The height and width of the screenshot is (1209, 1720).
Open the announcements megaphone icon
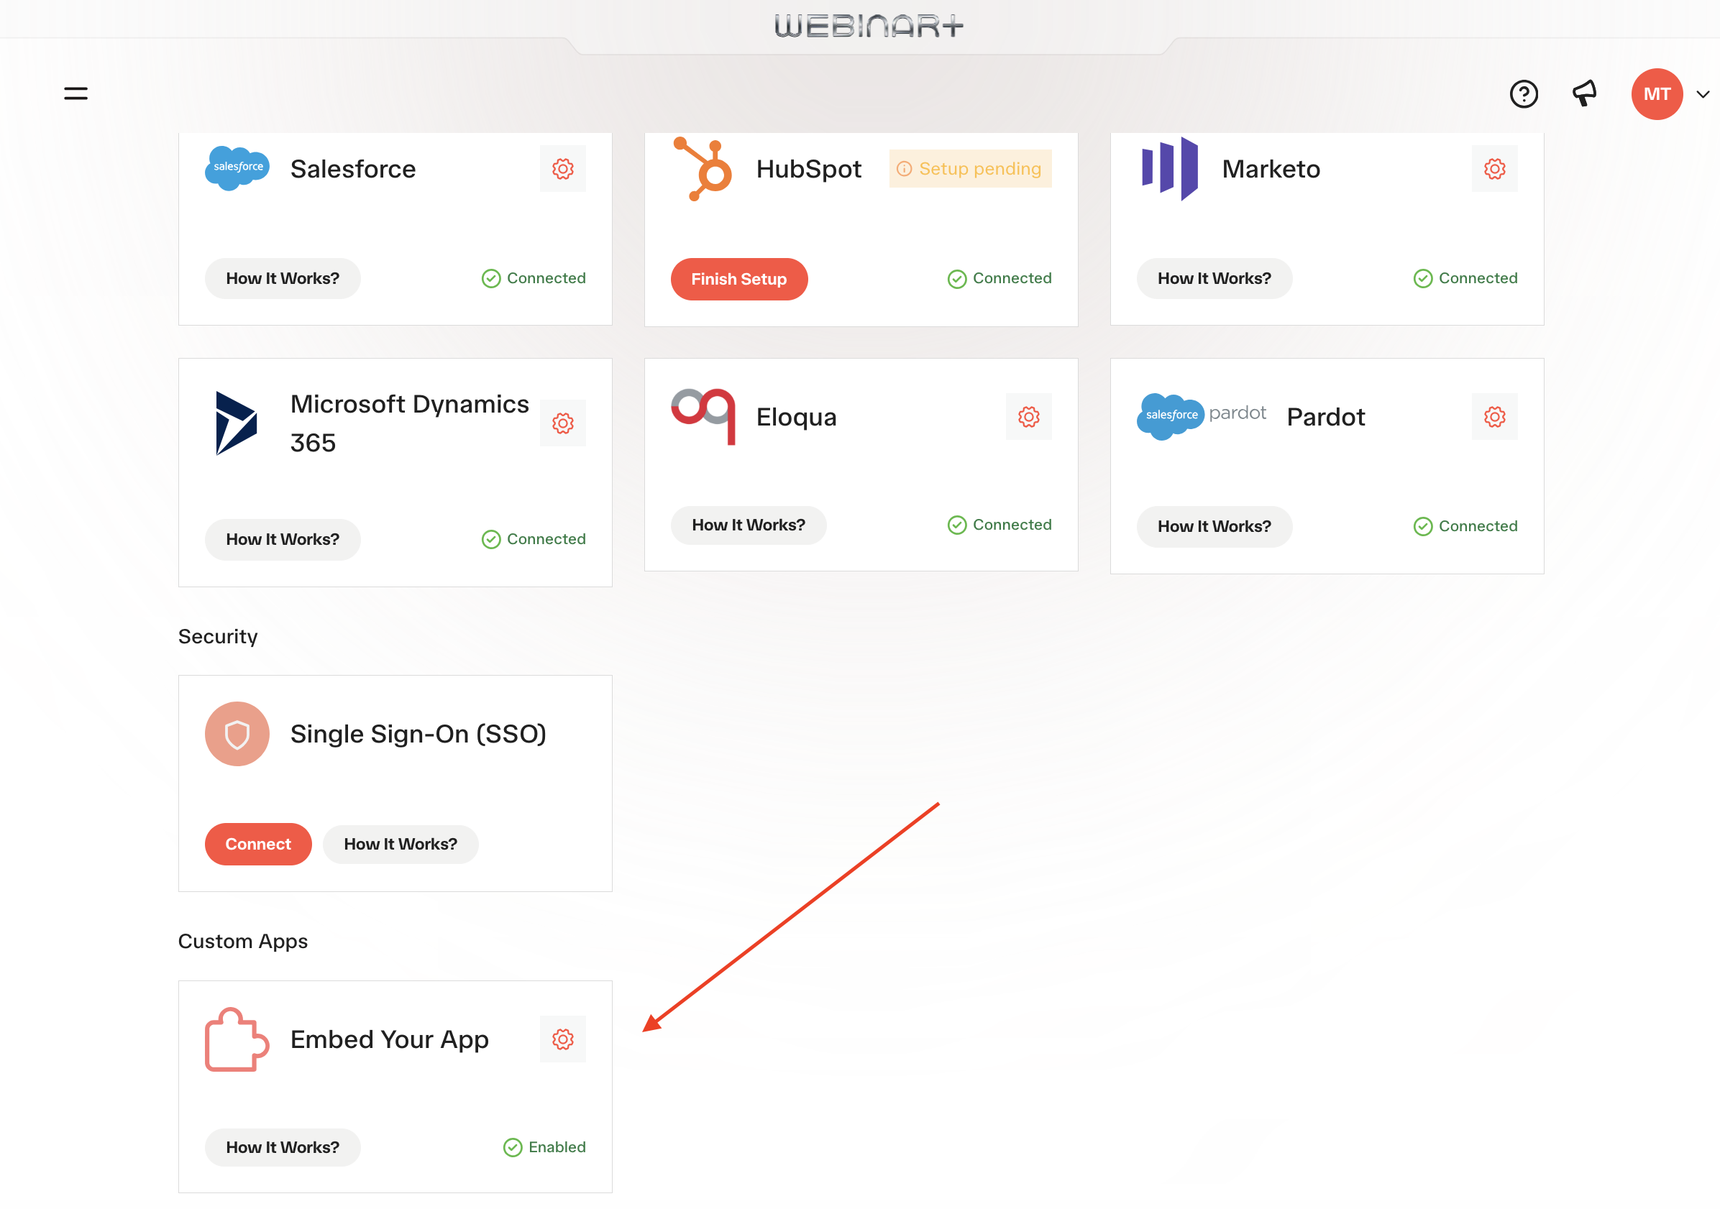tap(1584, 93)
